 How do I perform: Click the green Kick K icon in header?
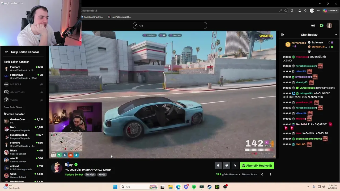pos(321,25)
